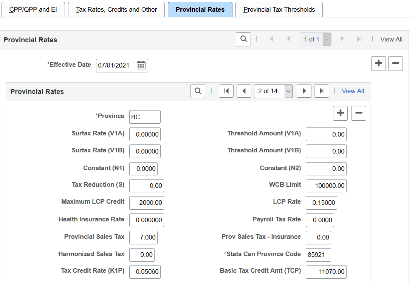The image size is (415, 284).
Task: Go to the last province record
Action: [321, 91]
